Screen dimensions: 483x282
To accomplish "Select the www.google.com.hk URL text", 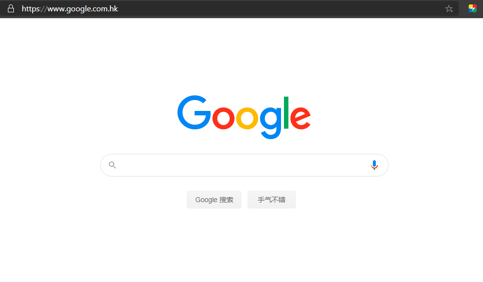I will tap(82, 8).
